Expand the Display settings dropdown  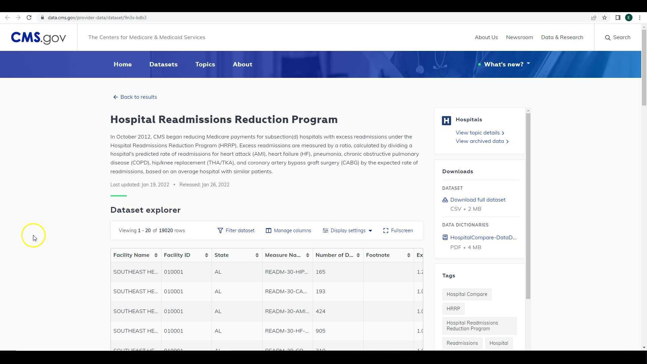347,231
